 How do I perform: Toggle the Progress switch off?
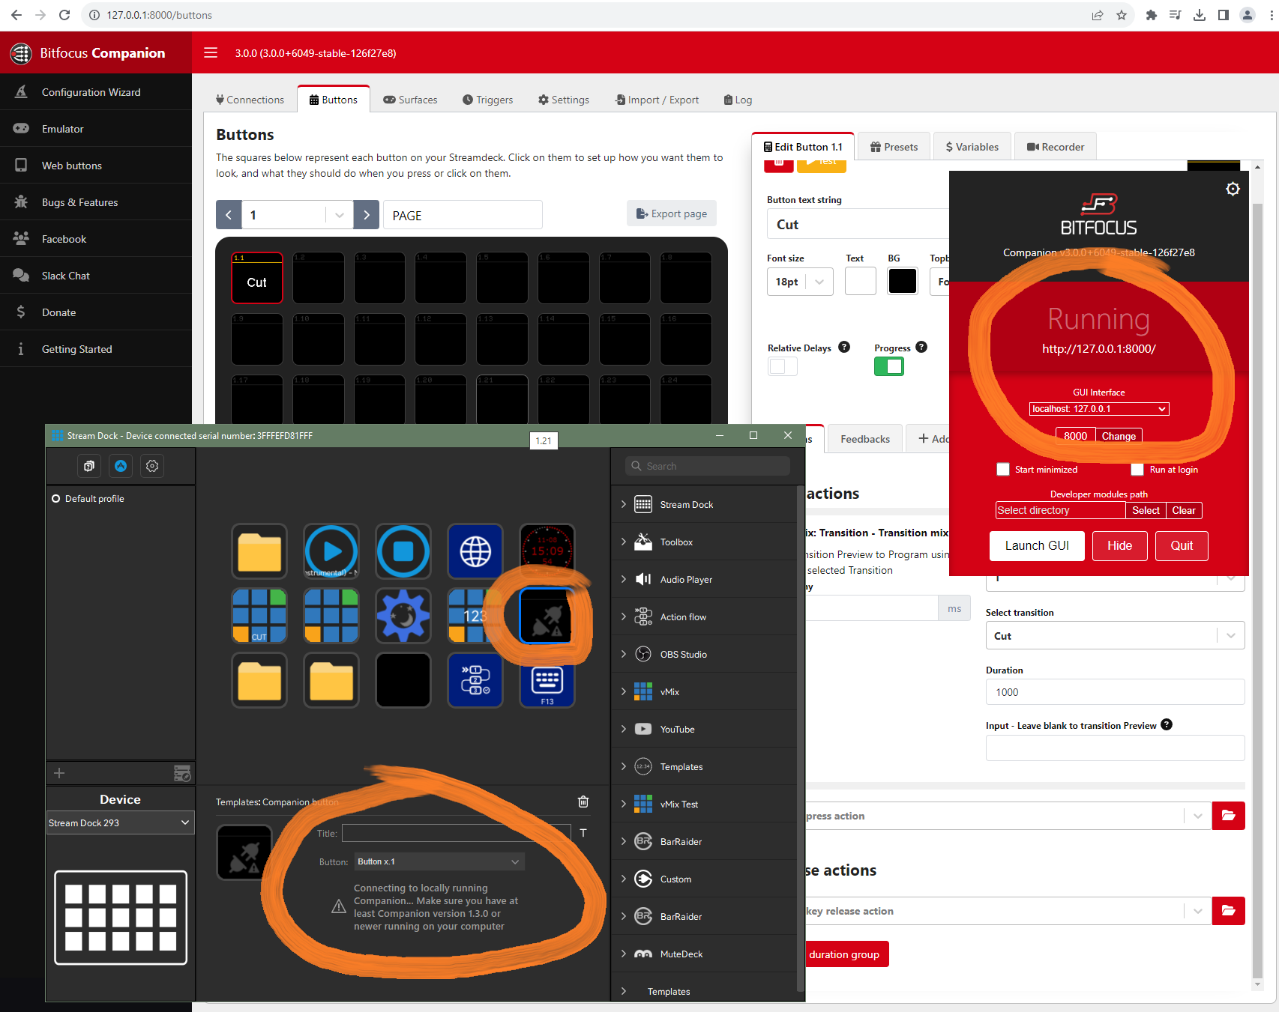[889, 366]
